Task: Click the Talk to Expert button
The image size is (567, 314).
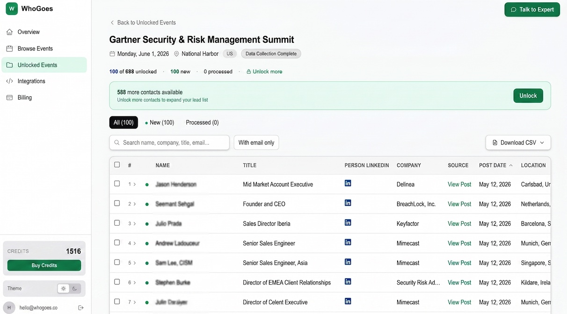Action: click(532, 9)
